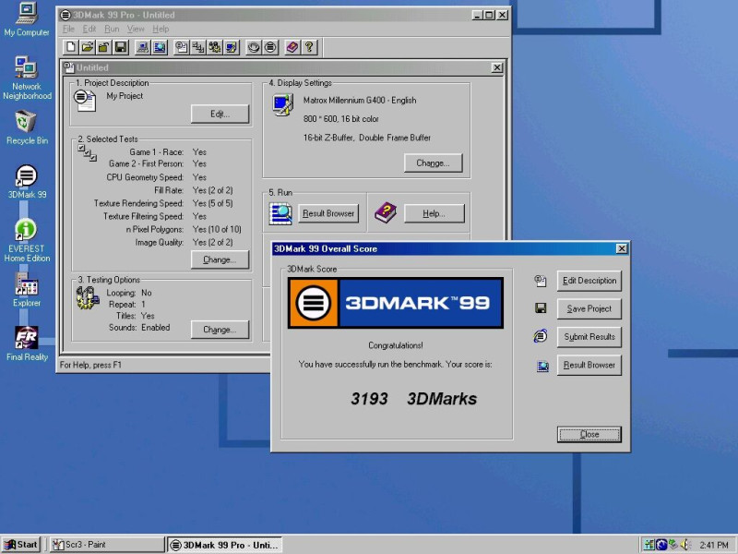Viewport: 738px width, 554px height.
Task: Click the globe icon beside Submit Results
Action: click(x=541, y=336)
